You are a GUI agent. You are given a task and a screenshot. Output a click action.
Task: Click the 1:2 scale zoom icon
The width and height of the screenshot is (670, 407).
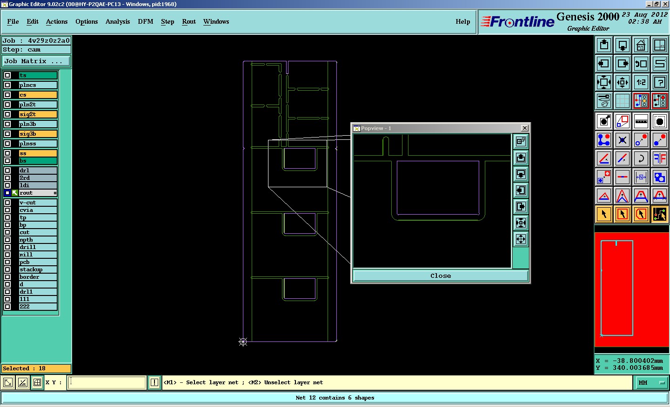(x=641, y=82)
